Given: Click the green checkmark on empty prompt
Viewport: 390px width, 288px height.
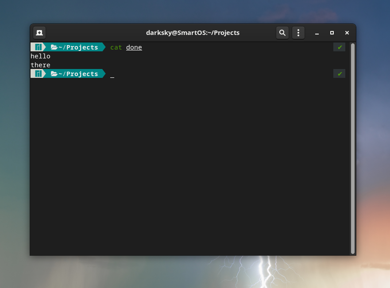Looking at the screenshot, I should tap(340, 74).
